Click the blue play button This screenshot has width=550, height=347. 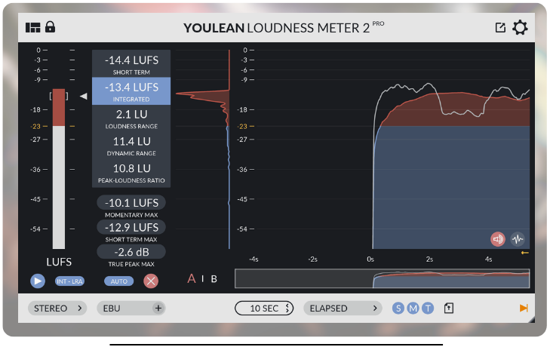38,281
